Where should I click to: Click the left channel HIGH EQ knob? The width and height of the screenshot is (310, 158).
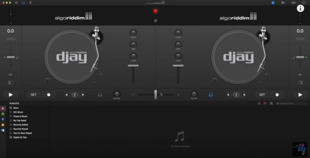[133, 33]
